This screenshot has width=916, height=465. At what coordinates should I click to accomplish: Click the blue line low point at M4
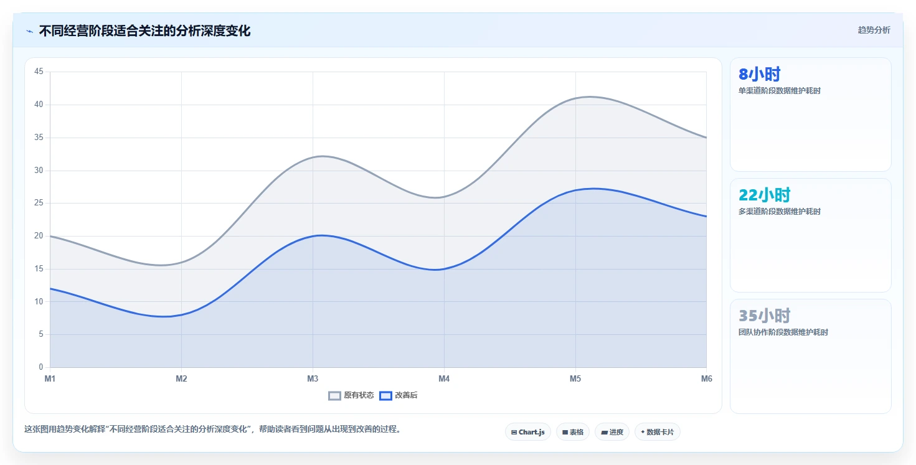[444, 269]
